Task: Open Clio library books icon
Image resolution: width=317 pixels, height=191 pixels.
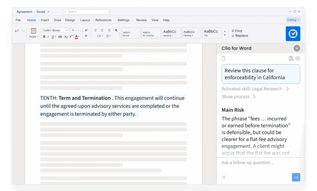Action: point(291,58)
